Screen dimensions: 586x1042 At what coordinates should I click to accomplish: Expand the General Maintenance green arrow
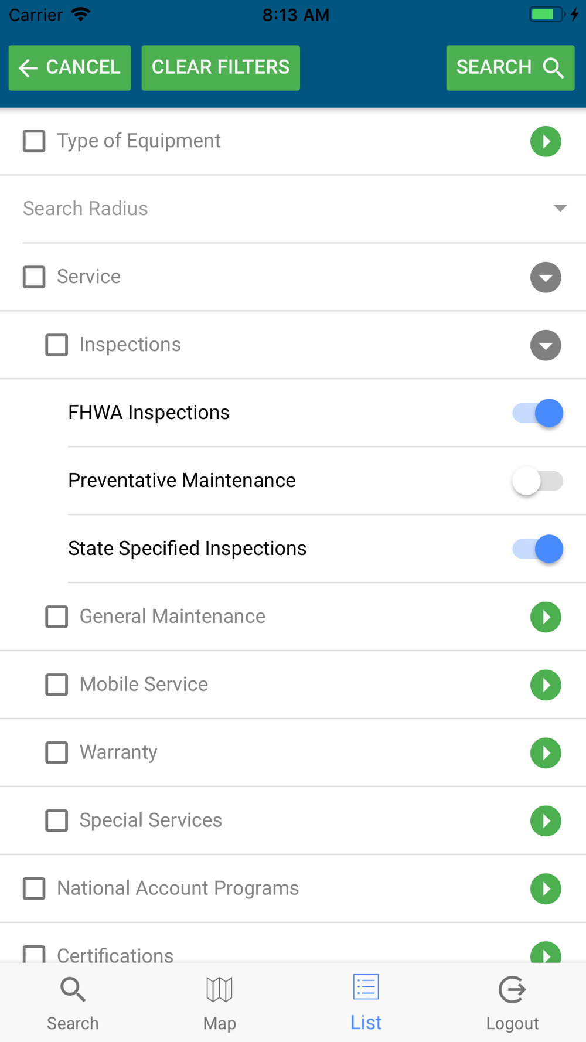coord(546,617)
